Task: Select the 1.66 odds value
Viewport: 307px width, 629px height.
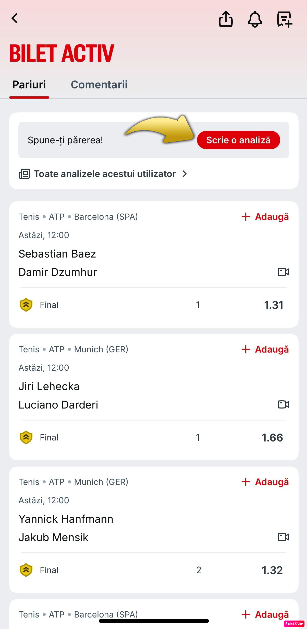Action: (x=272, y=438)
